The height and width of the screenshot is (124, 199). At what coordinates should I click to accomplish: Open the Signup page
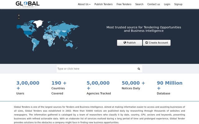pos(178,4)
